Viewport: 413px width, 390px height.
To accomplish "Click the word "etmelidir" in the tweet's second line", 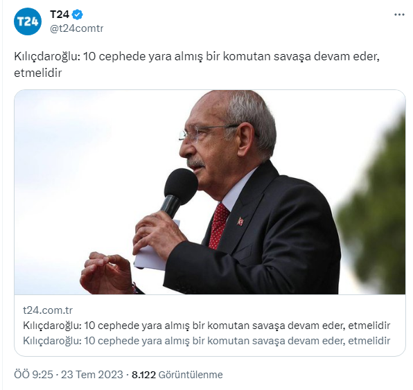I will 37,73.
